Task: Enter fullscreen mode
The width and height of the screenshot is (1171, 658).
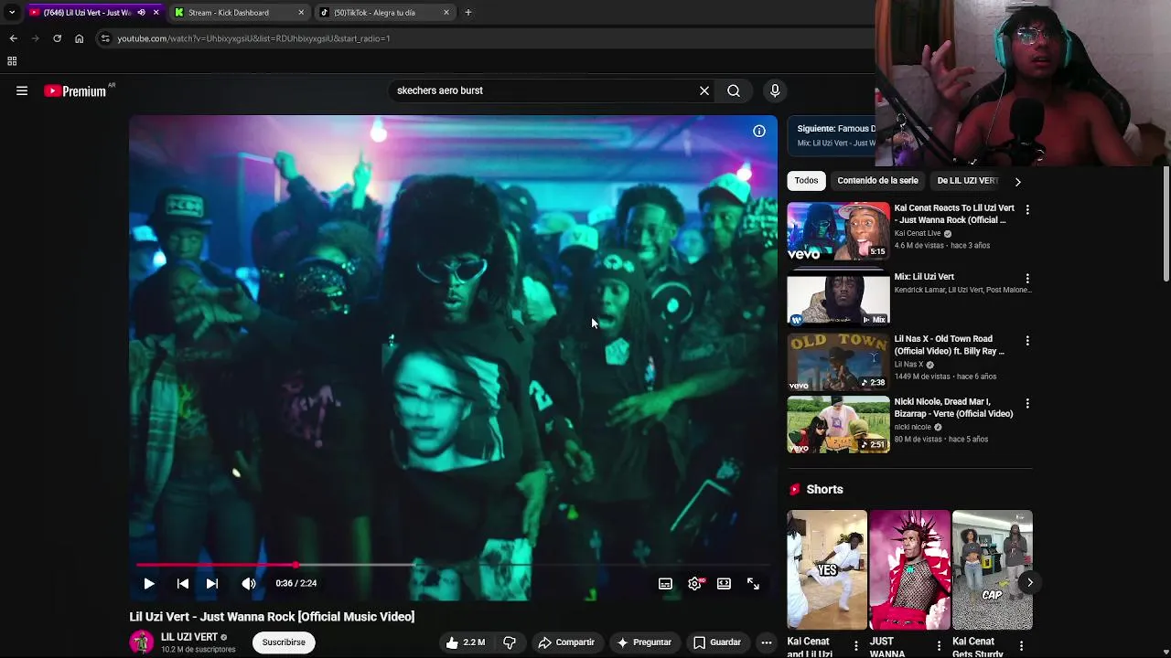Action: 753,583
